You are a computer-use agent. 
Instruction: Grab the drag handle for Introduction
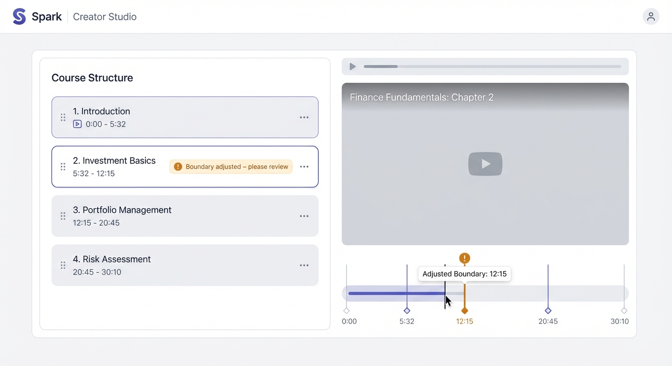pyautogui.click(x=63, y=117)
